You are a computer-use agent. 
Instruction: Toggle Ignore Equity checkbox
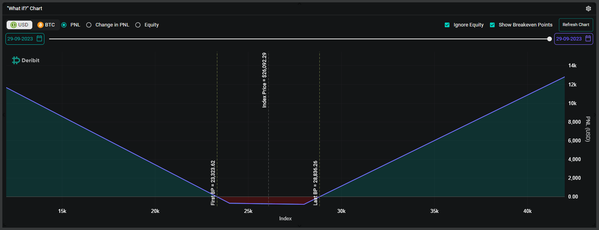pos(447,25)
